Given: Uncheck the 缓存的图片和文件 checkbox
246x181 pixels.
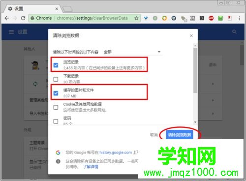Looking at the screenshot, I should click(x=56, y=93).
